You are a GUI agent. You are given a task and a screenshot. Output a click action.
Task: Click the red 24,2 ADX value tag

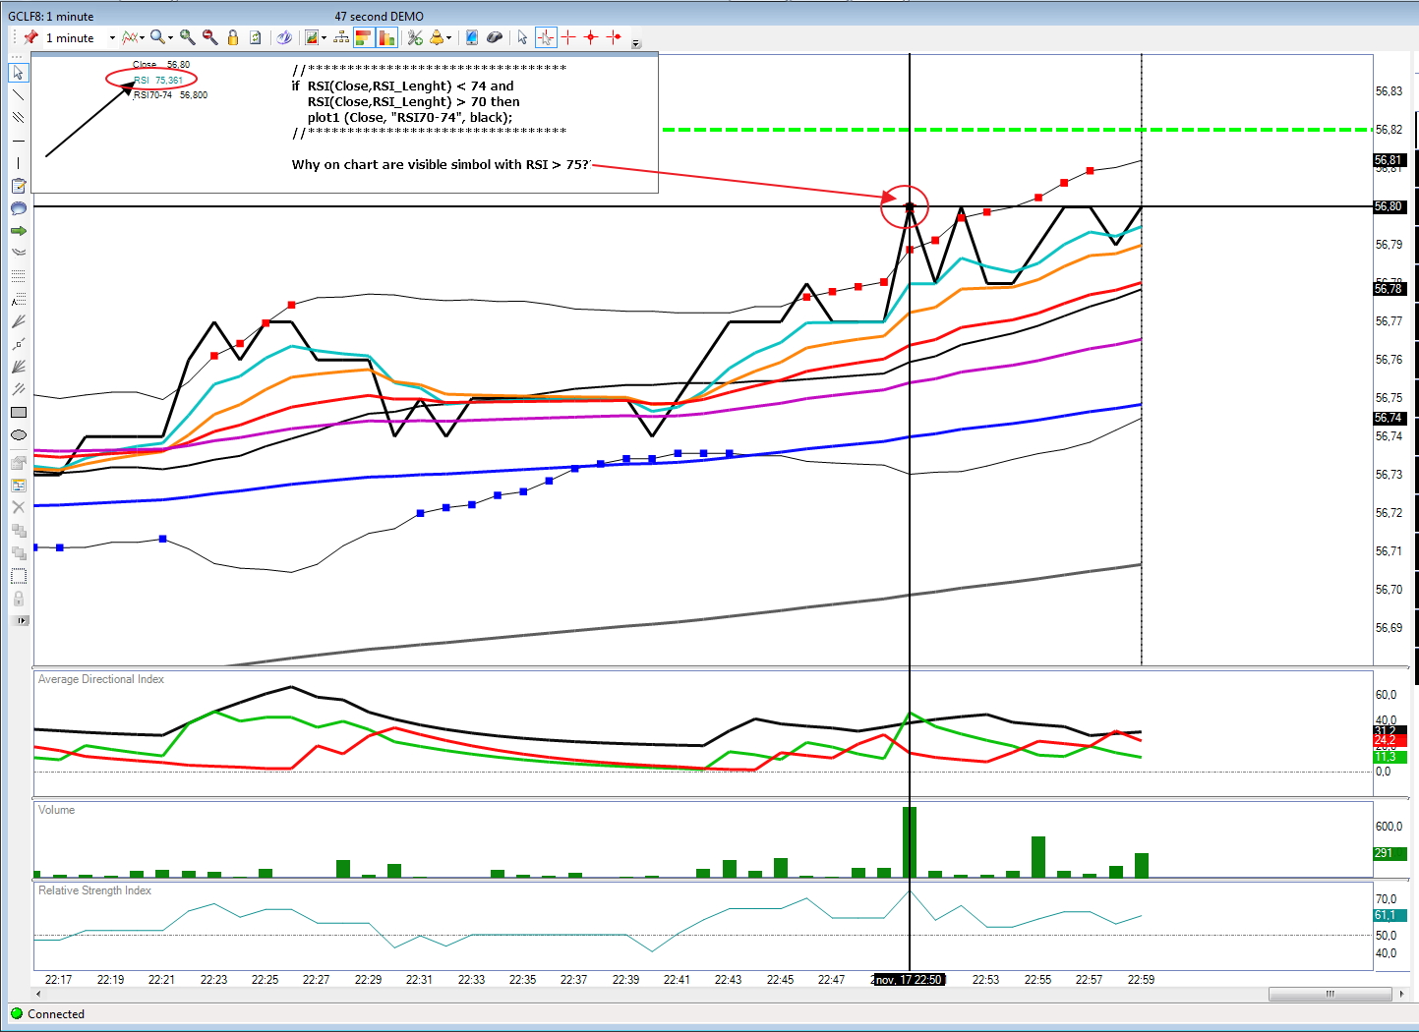click(1389, 740)
